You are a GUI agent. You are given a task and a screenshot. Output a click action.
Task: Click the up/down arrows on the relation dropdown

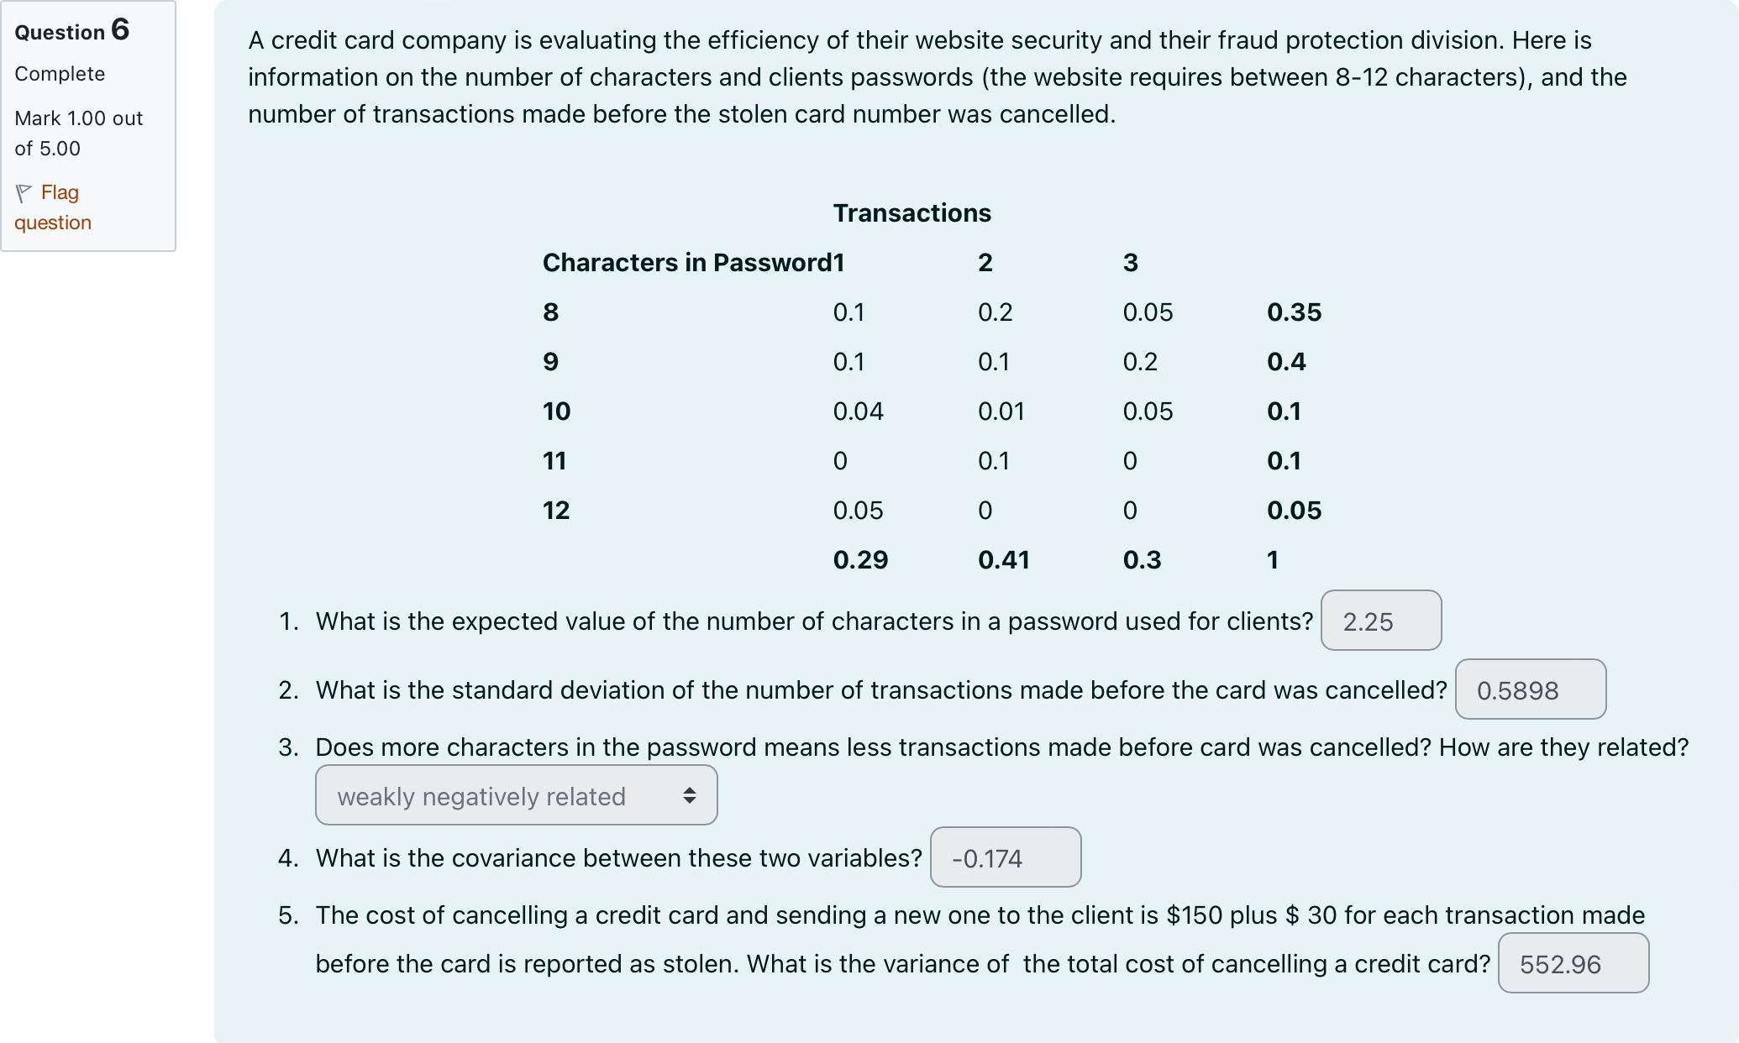pos(691,794)
